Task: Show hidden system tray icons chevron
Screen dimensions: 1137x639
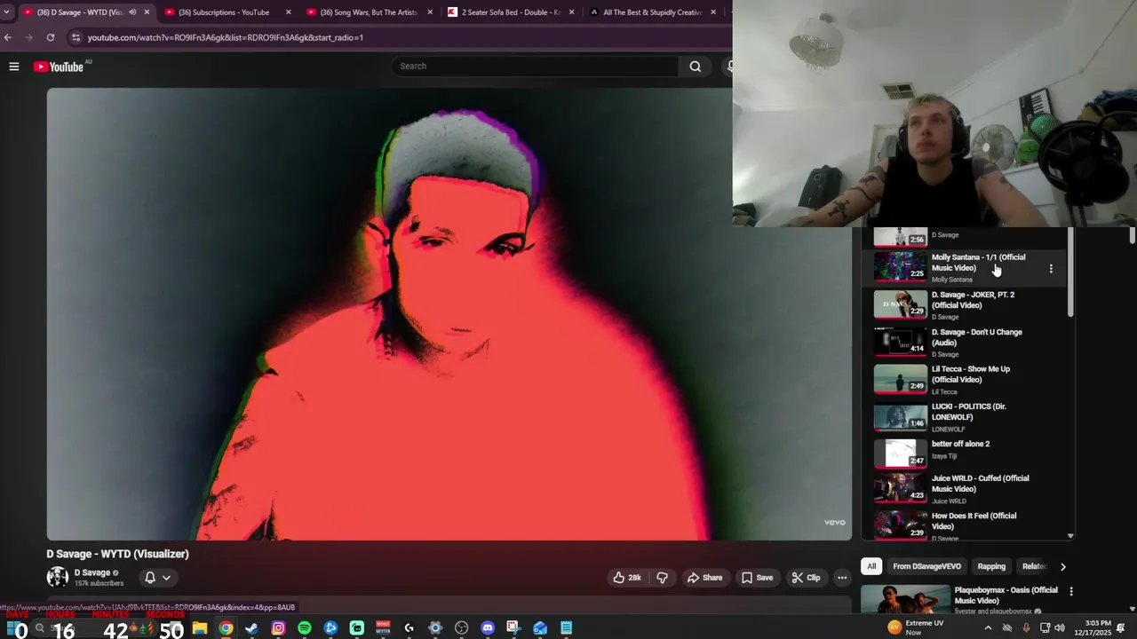Action: point(988,628)
